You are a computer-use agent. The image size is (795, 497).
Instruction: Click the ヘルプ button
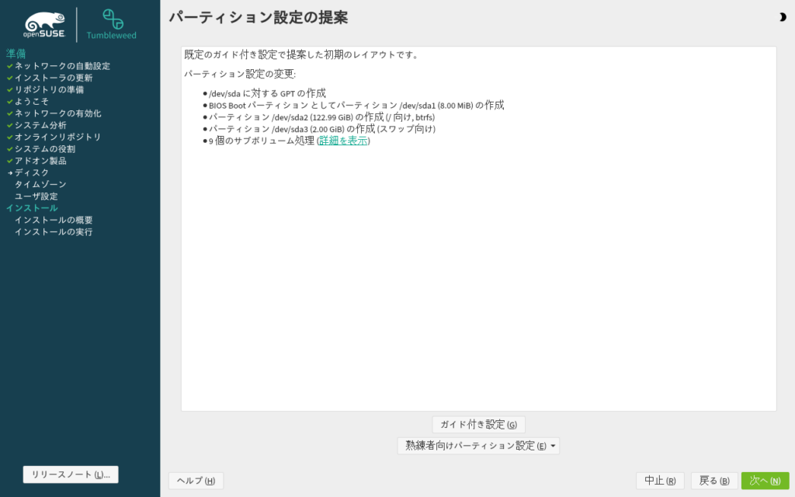pyautogui.click(x=196, y=481)
